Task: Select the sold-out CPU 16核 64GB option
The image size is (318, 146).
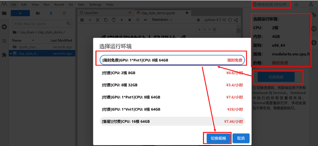Action: [x=172, y=121]
